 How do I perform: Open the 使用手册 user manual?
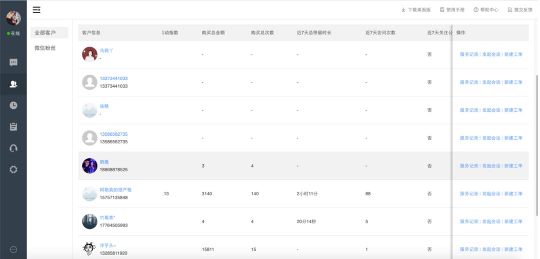tap(452, 10)
